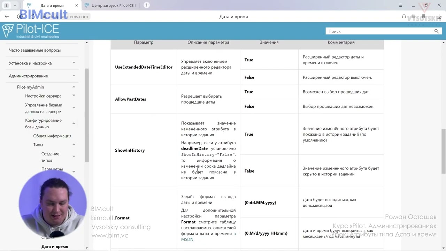Reload the page with the refresh icon

click(32, 16)
